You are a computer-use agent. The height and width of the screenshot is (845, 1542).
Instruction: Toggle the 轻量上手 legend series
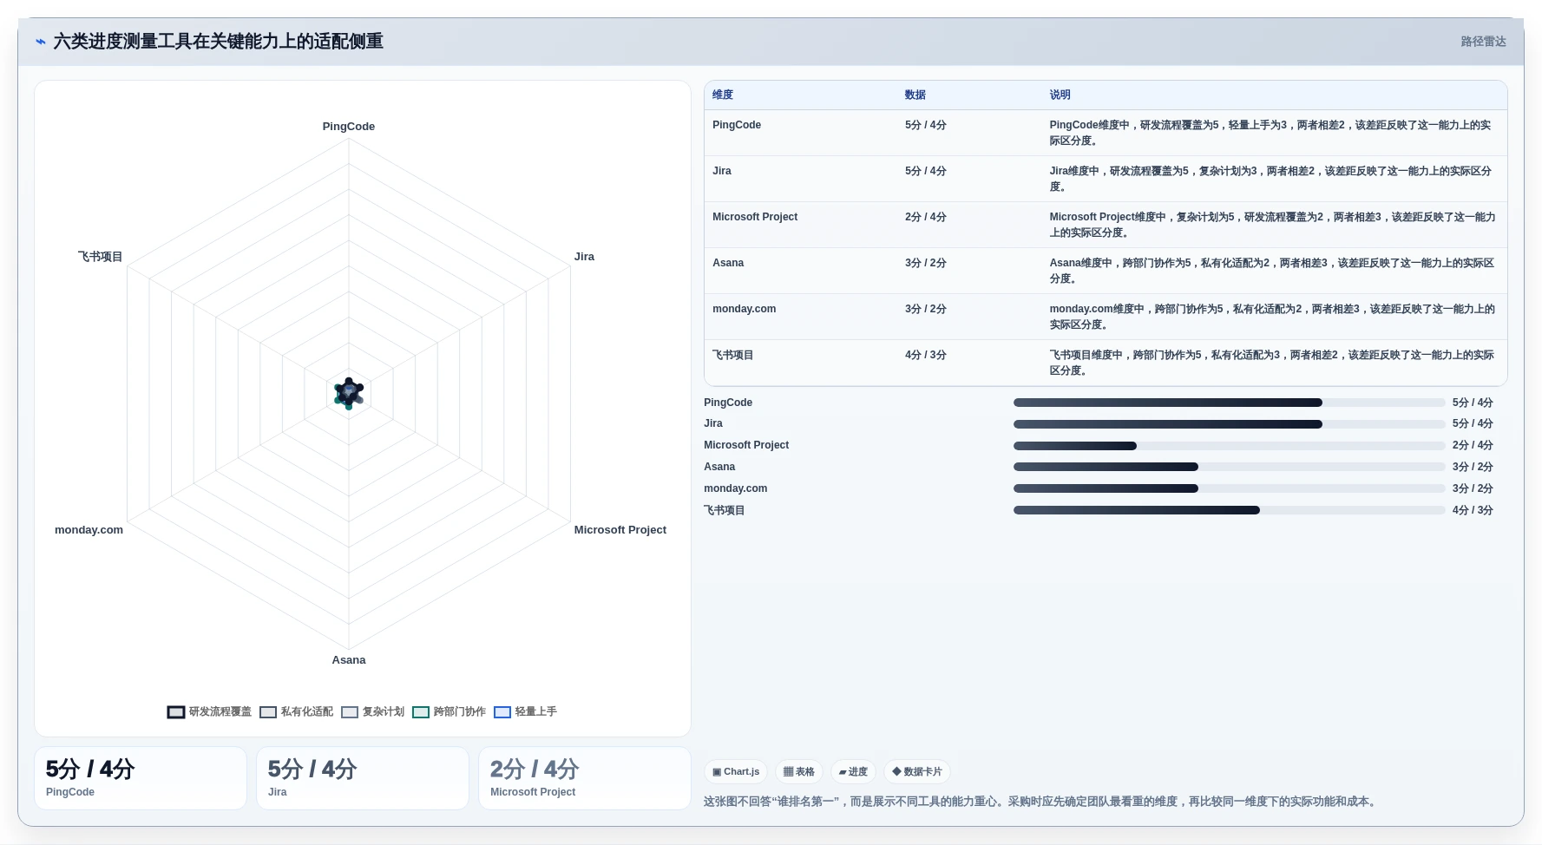[525, 711]
